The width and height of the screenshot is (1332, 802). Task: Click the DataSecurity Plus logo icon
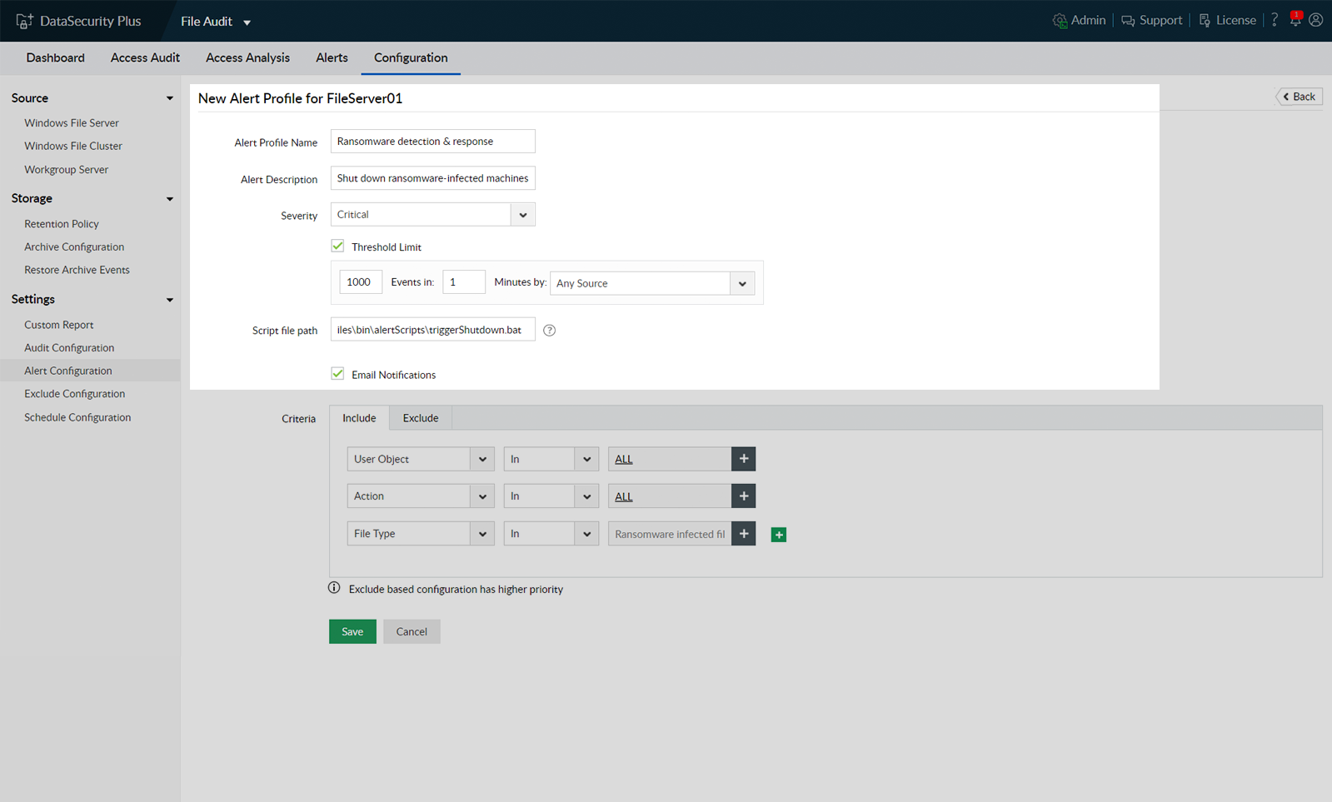click(x=24, y=21)
